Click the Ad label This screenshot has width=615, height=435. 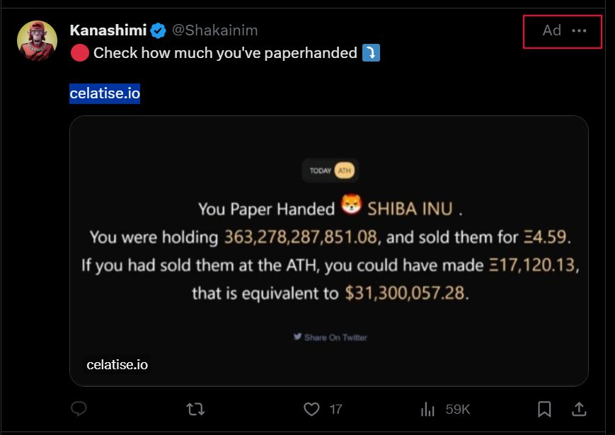551,30
